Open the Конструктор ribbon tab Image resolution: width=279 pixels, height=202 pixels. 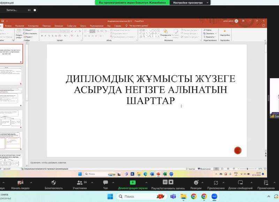coord(33,26)
